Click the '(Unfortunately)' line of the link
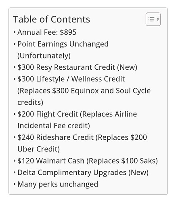The height and width of the screenshot is (201, 176). point(44,56)
